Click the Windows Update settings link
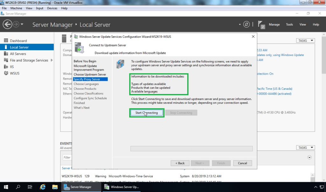 (x=280, y=55)
